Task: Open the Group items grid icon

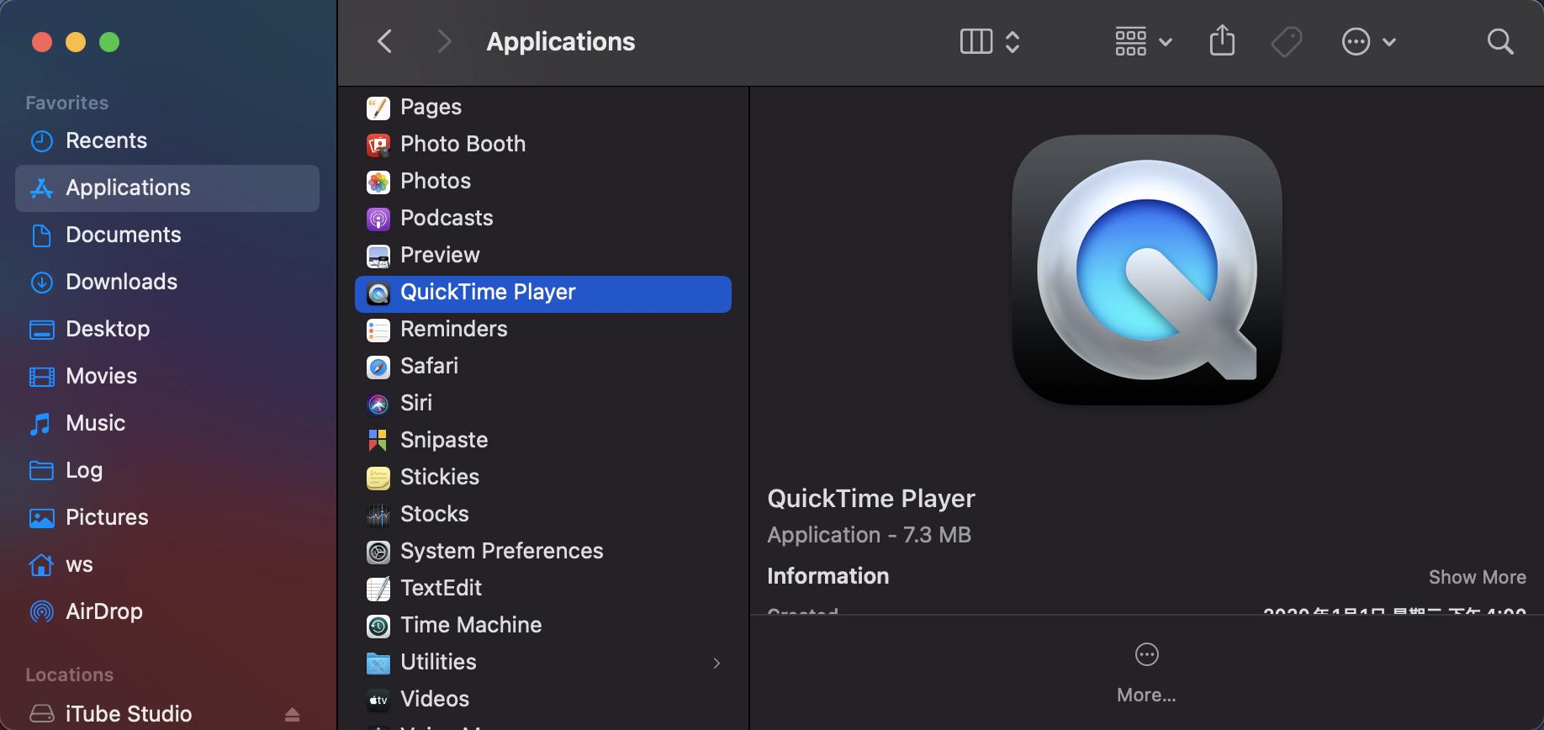Action: tap(1130, 41)
